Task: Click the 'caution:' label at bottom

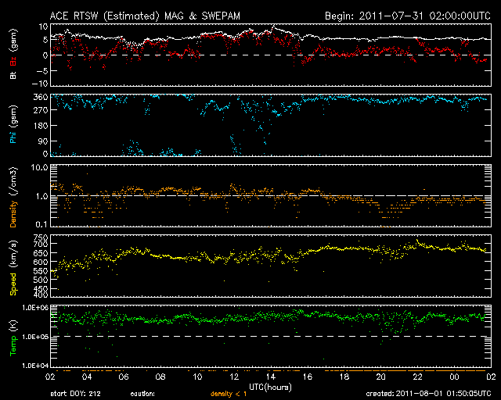Action: click(142, 394)
